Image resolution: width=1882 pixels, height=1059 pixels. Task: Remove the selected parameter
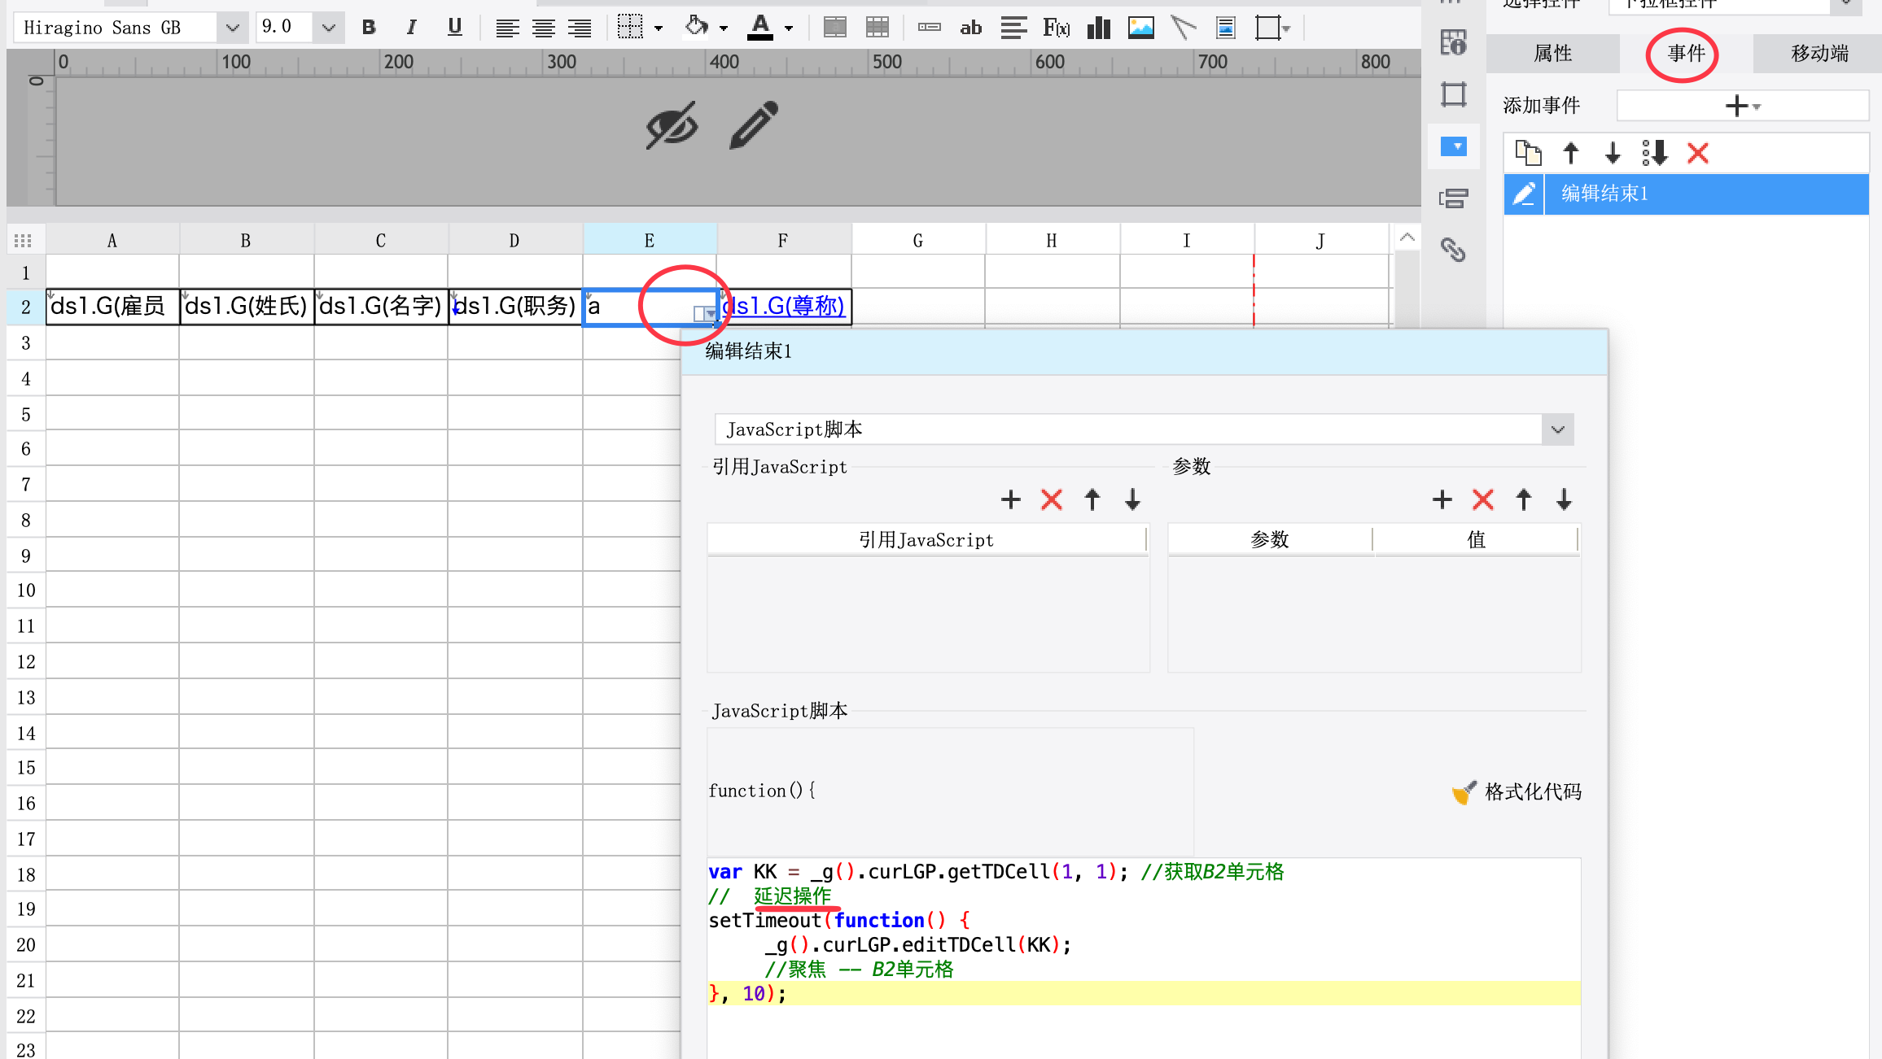pyautogui.click(x=1483, y=499)
